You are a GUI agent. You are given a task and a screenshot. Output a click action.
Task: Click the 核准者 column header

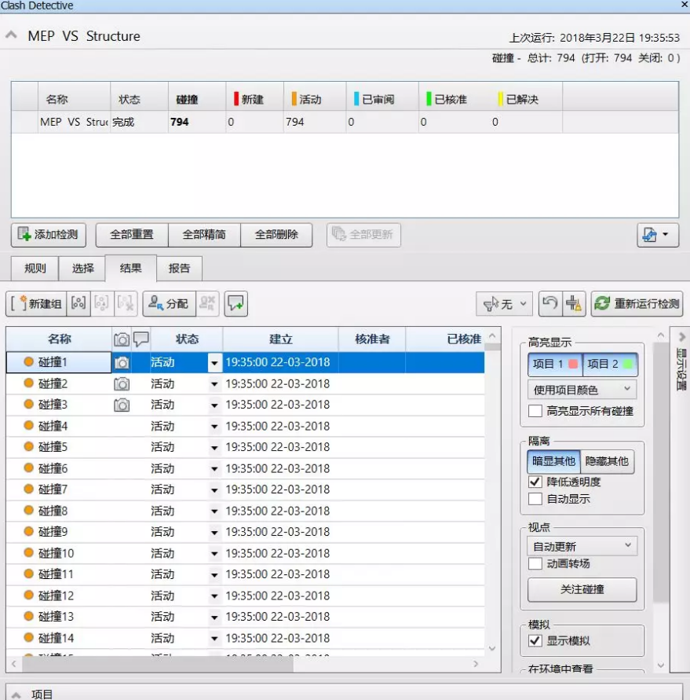[x=372, y=339]
